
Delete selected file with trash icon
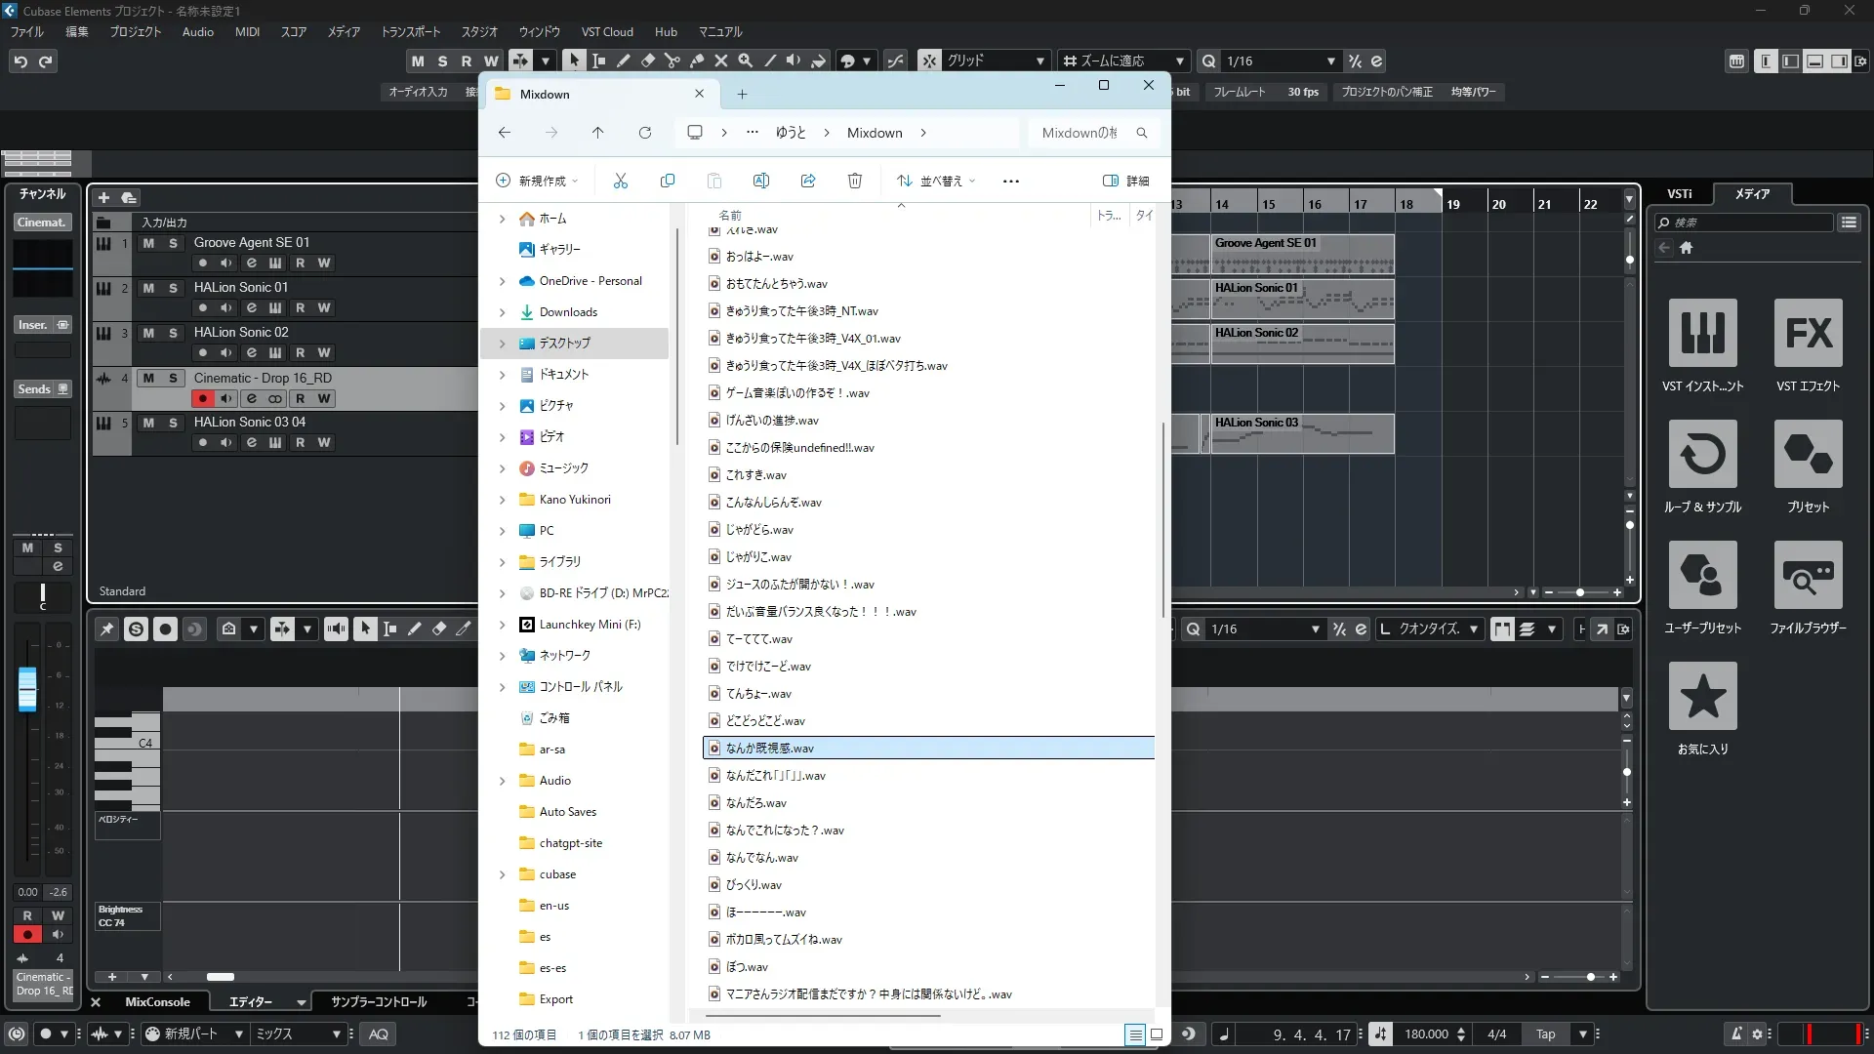[x=854, y=181]
